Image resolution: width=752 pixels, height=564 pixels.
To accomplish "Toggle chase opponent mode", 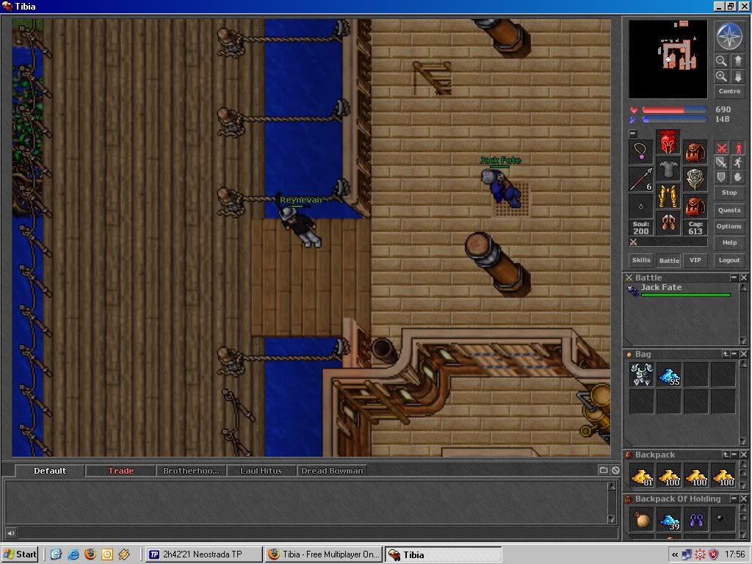I will pos(737,162).
